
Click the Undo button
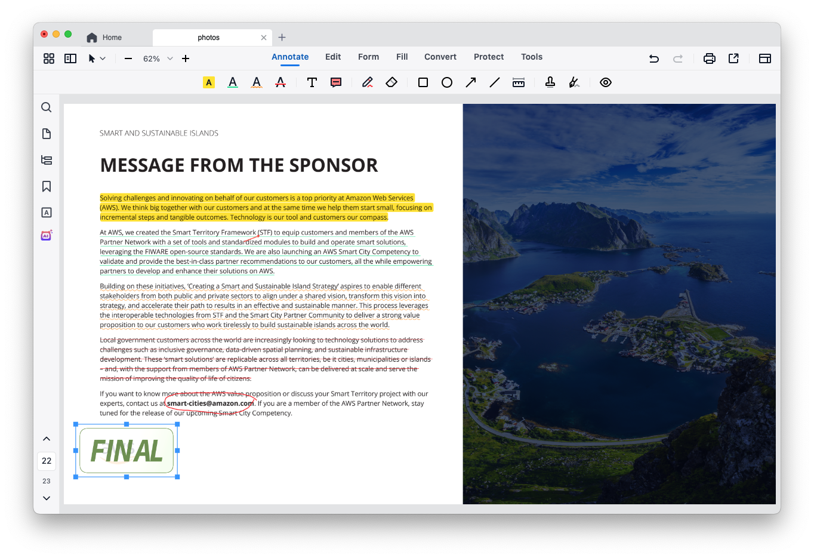653,58
